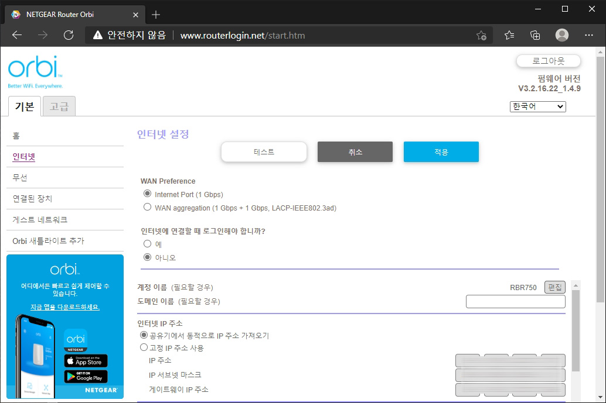Click the 테스트 button

click(264, 152)
